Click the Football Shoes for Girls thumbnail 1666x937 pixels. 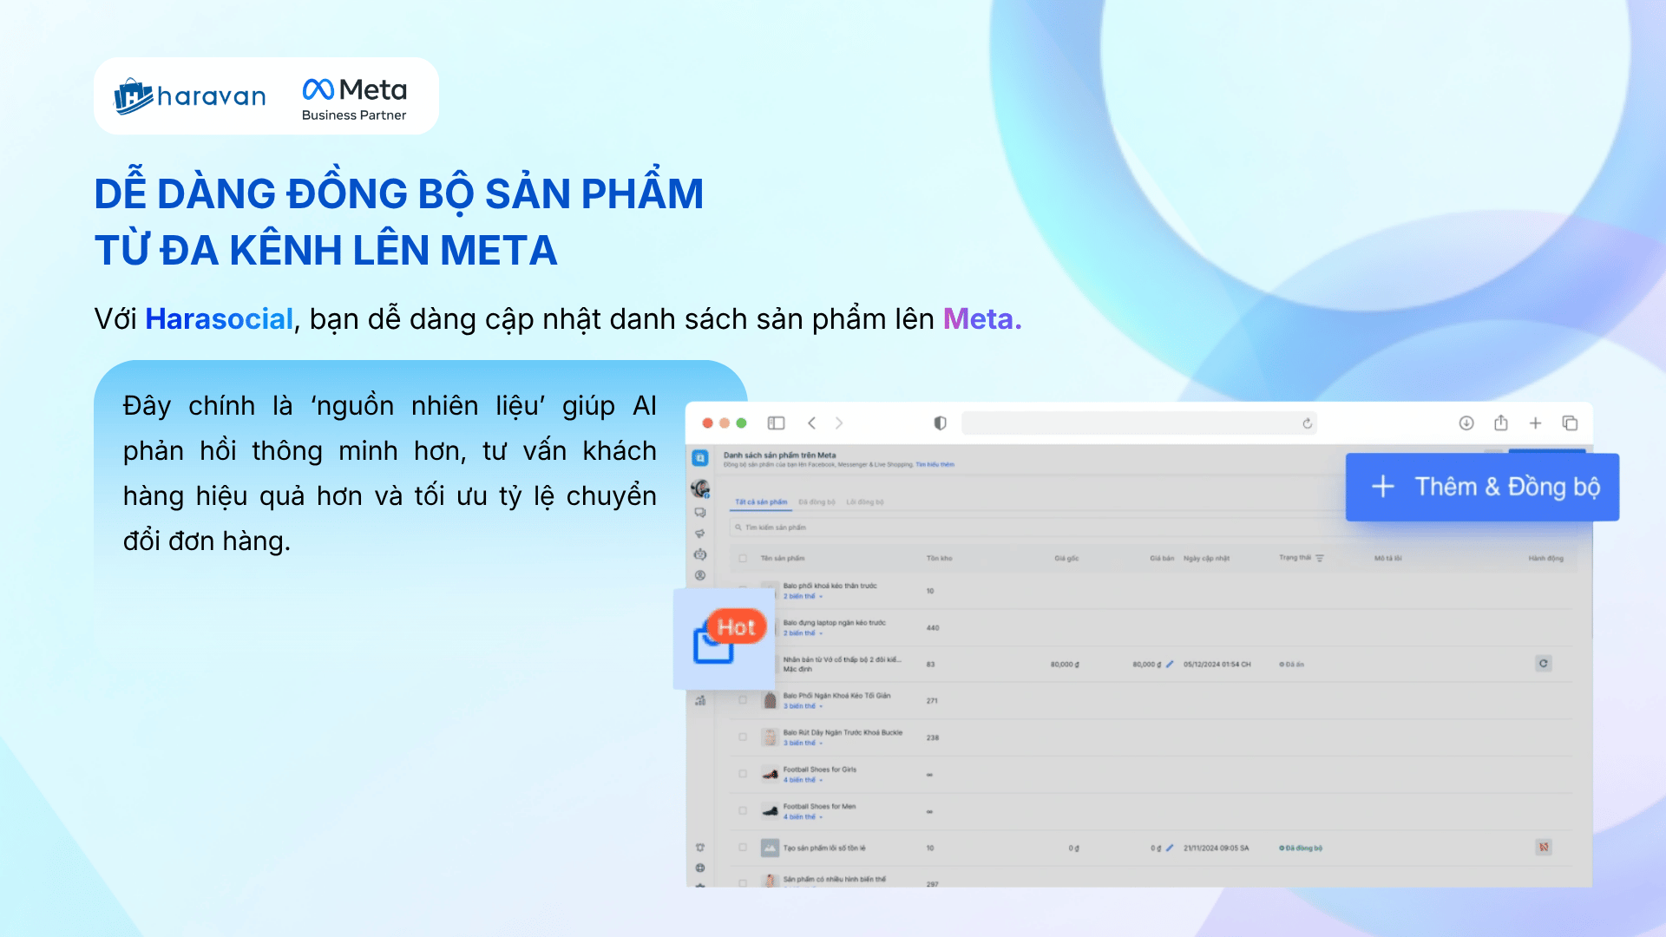[770, 774]
